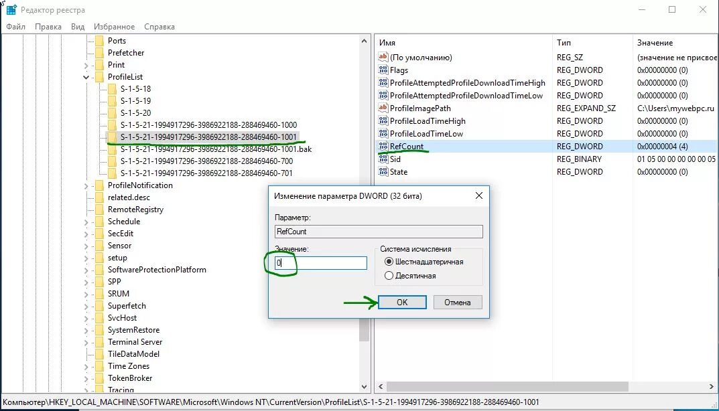
Task: Click the S-1-5-20 folder icon
Action: click(112, 112)
